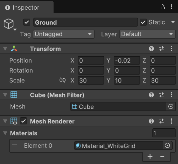Disable the Mesh Renderer component checkbox
The width and height of the screenshot is (178, 164).
coord(24,121)
